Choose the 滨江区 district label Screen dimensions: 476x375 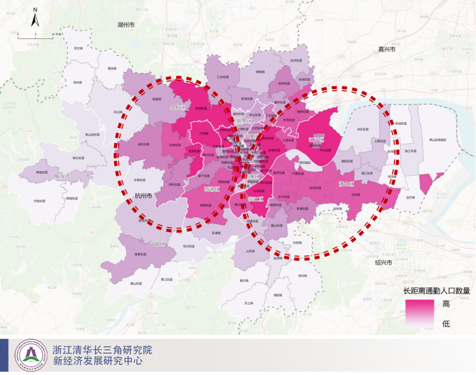pos(256,200)
